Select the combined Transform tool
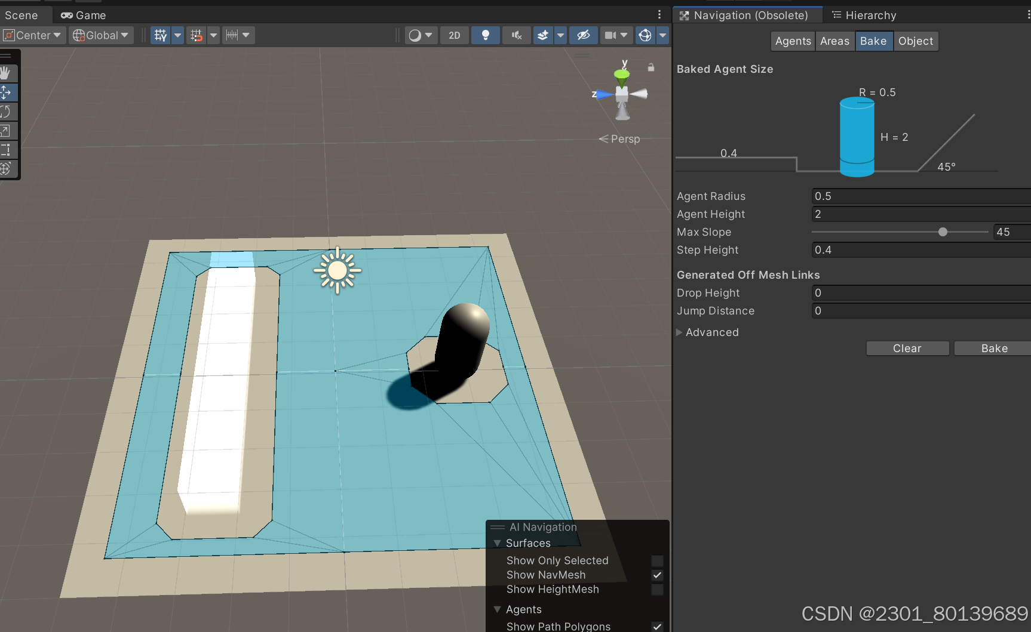Image resolution: width=1031 pixels, height=632 pixels. (x=7, y=169)
